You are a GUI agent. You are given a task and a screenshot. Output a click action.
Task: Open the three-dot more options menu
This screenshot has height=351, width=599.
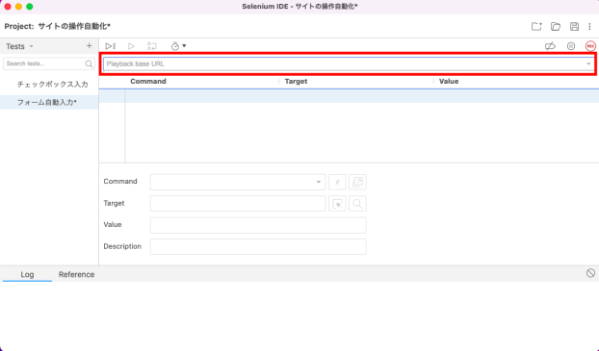click(589, 26)
